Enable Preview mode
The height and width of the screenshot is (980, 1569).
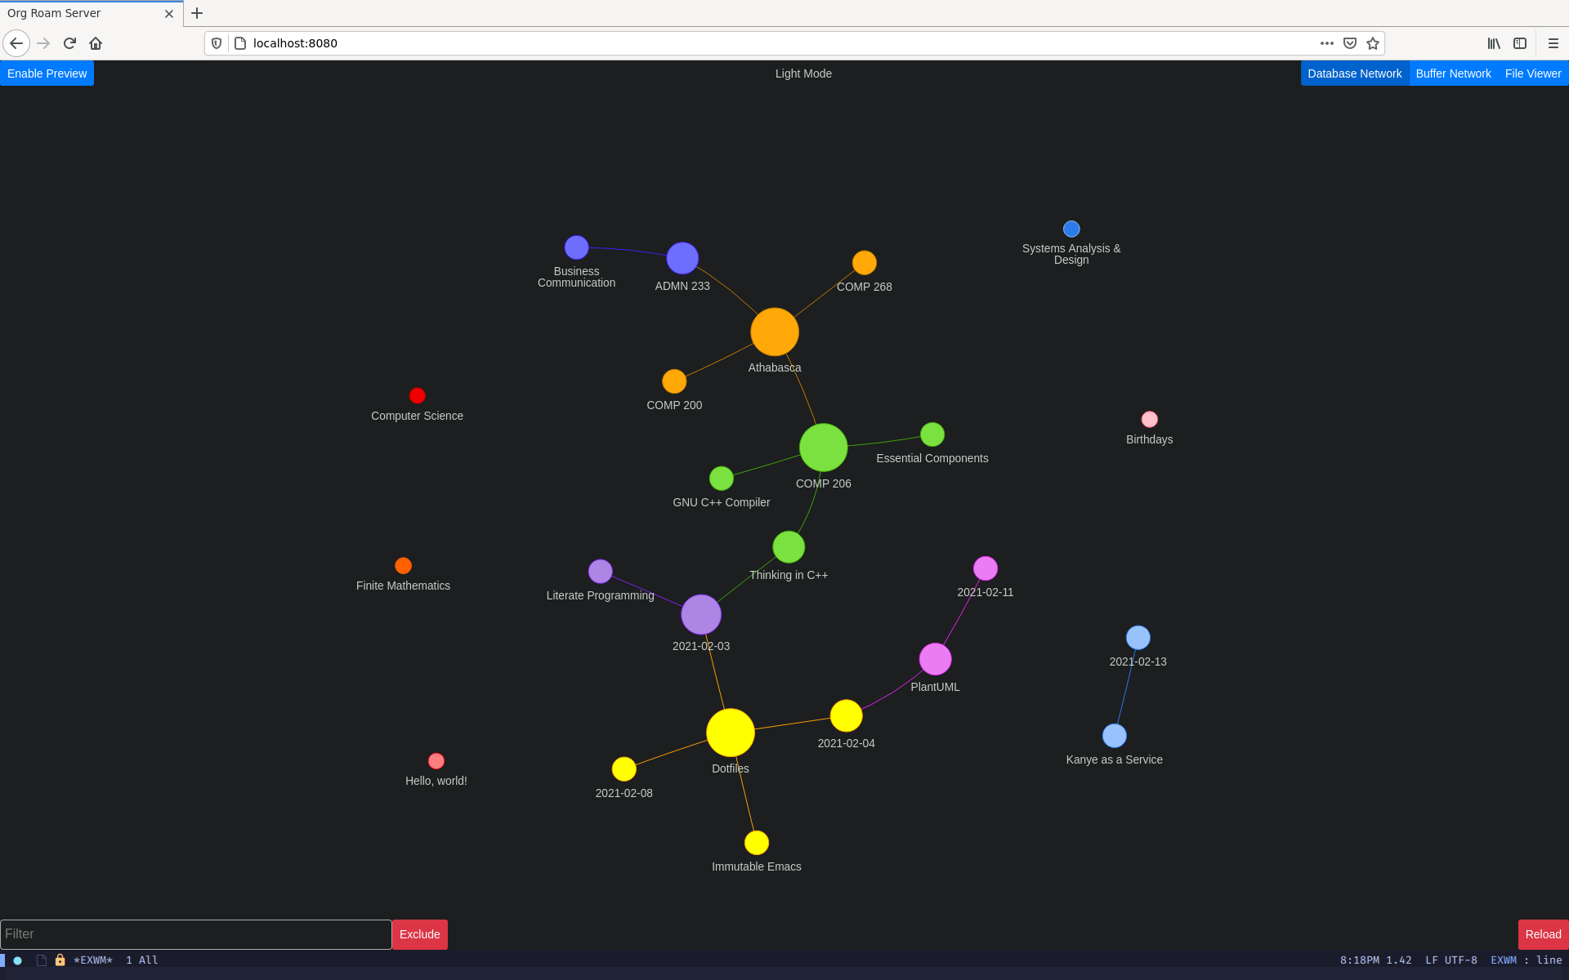click(47, 73)
